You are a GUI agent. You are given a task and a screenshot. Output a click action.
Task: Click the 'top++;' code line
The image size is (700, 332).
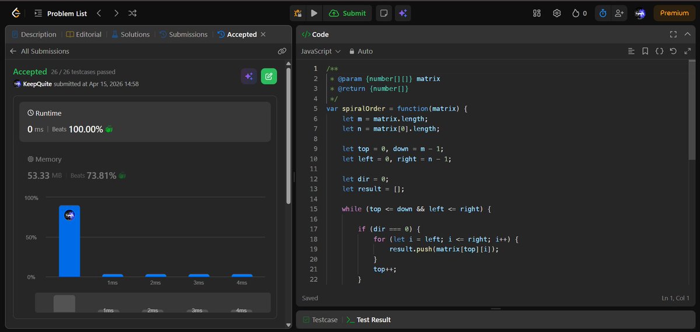tap(386, 269)
